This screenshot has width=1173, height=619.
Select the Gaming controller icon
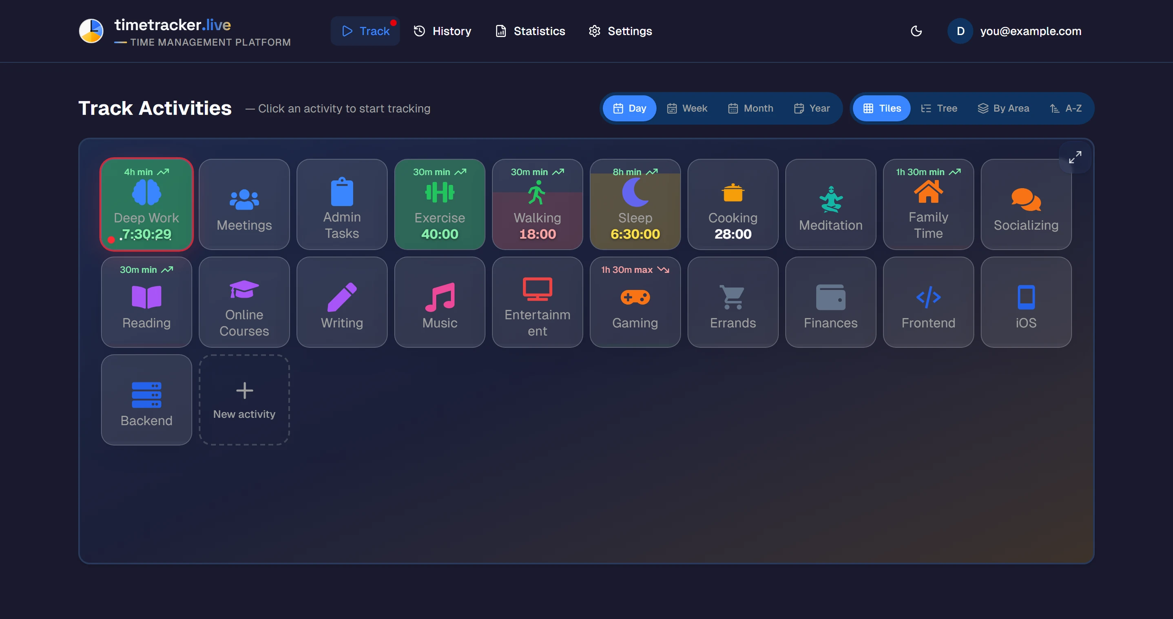tap(635, 297)
